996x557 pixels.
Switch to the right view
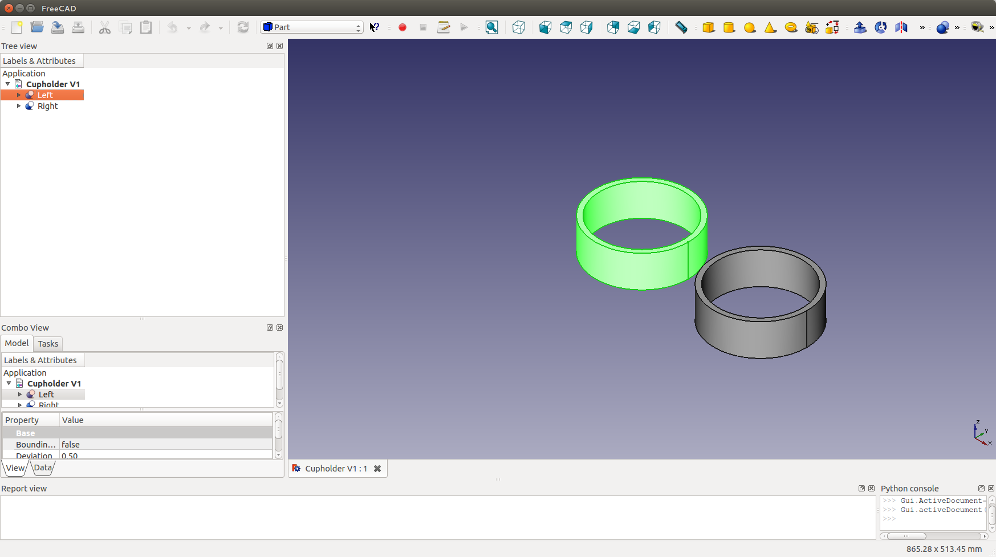point(586,27)
